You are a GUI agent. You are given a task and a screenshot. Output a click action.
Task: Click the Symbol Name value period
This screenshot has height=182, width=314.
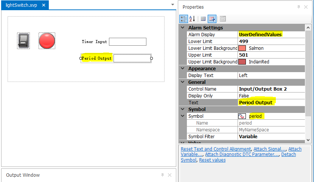coord(245,123)
